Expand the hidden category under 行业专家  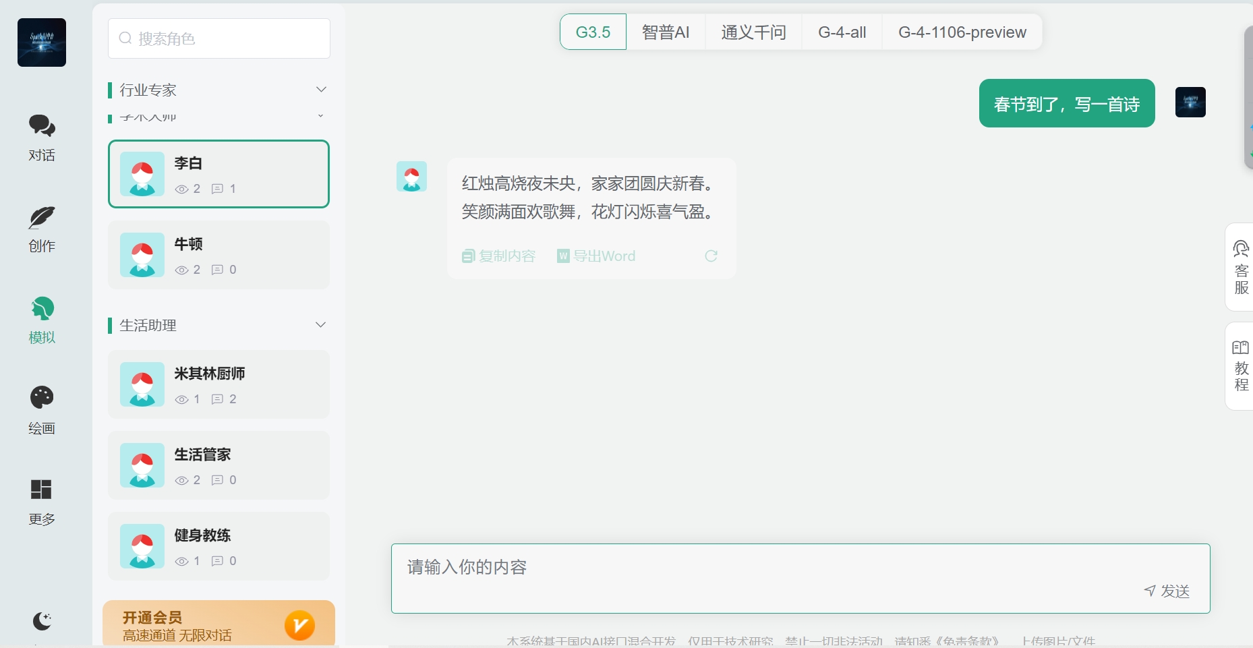coord(321,116)
